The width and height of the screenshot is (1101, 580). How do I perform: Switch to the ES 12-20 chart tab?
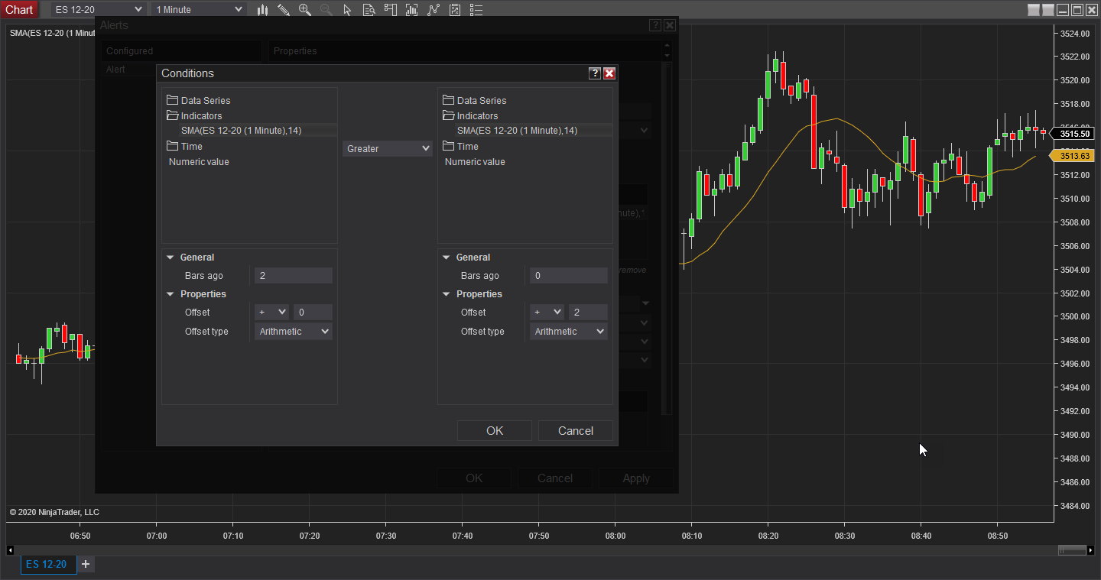coord(49,565)
